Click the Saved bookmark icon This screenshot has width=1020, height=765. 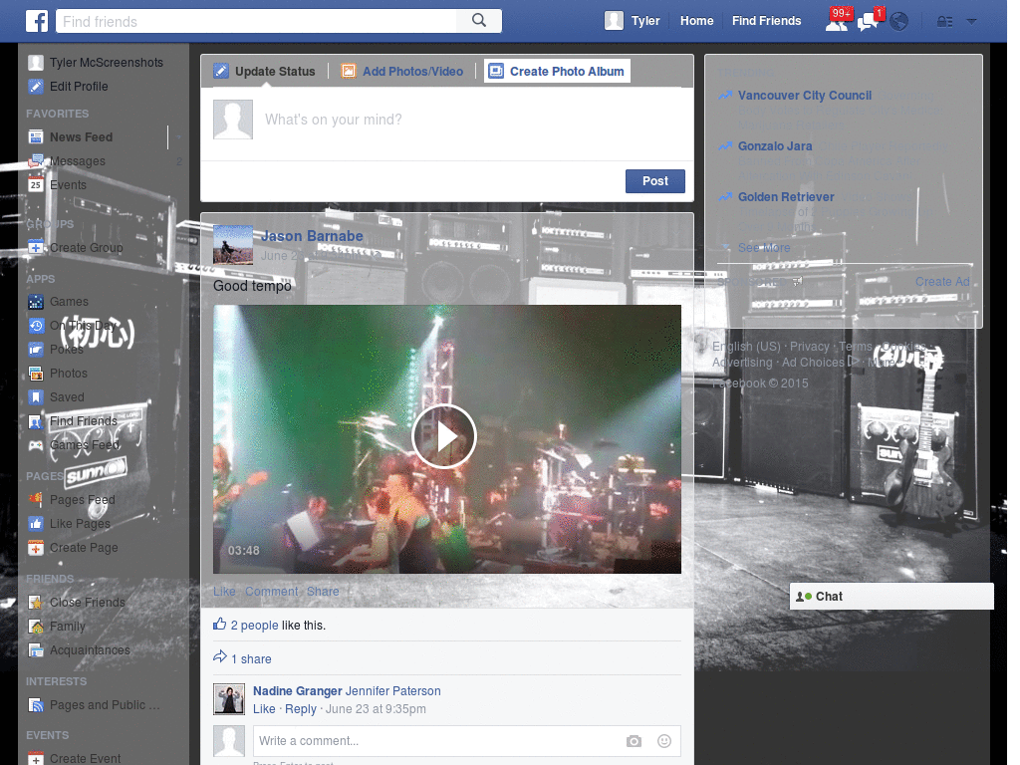click(36, 396)
